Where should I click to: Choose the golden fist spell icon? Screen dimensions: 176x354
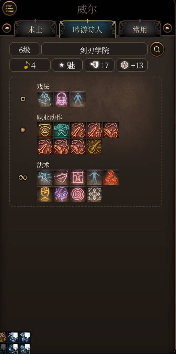[x=45, y=194]
